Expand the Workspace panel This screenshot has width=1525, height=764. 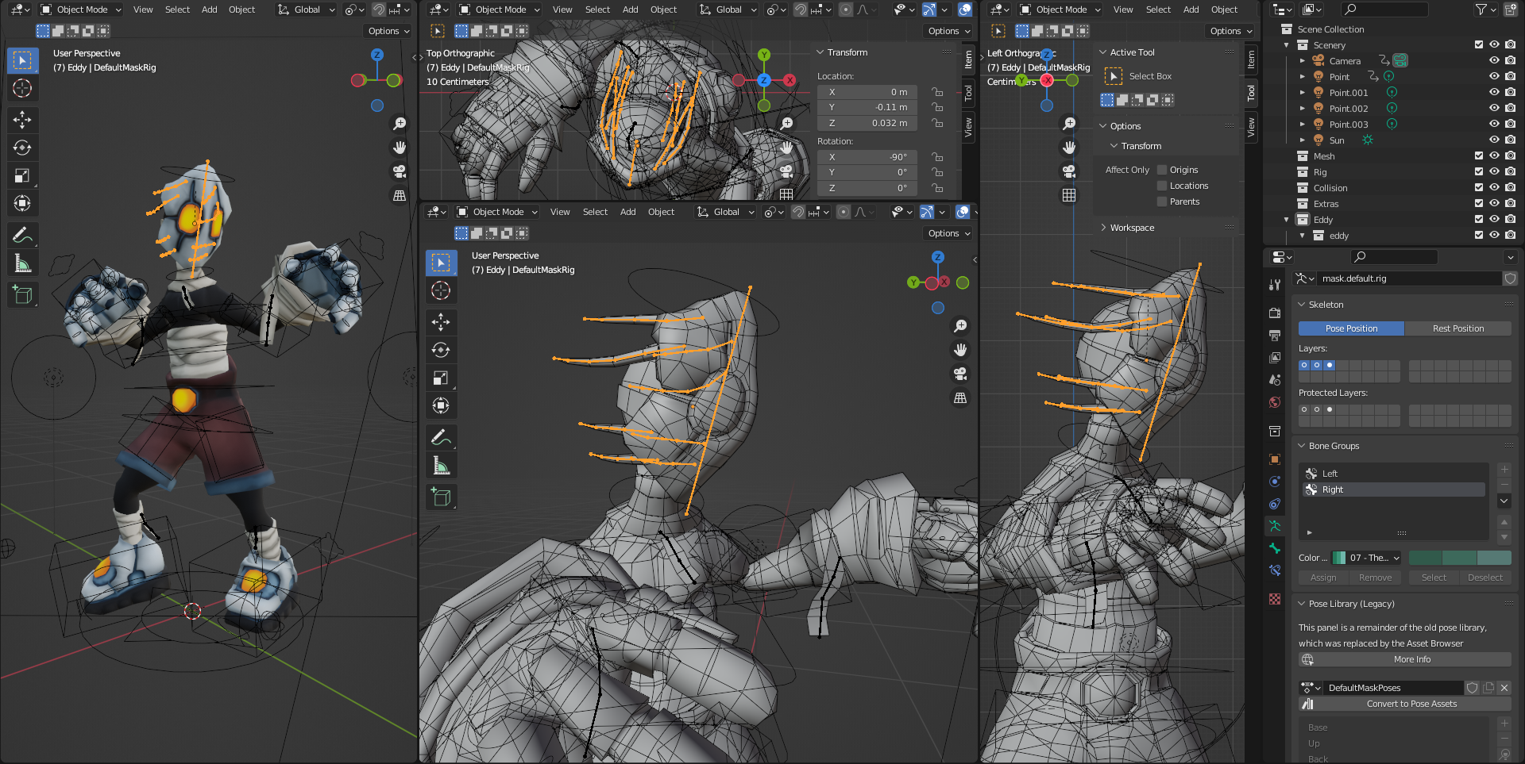1132,228
